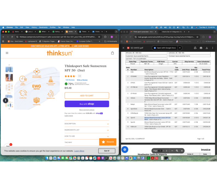
Task: Reset PDF zoom with magnifier icon
Action: pos(177,151)
